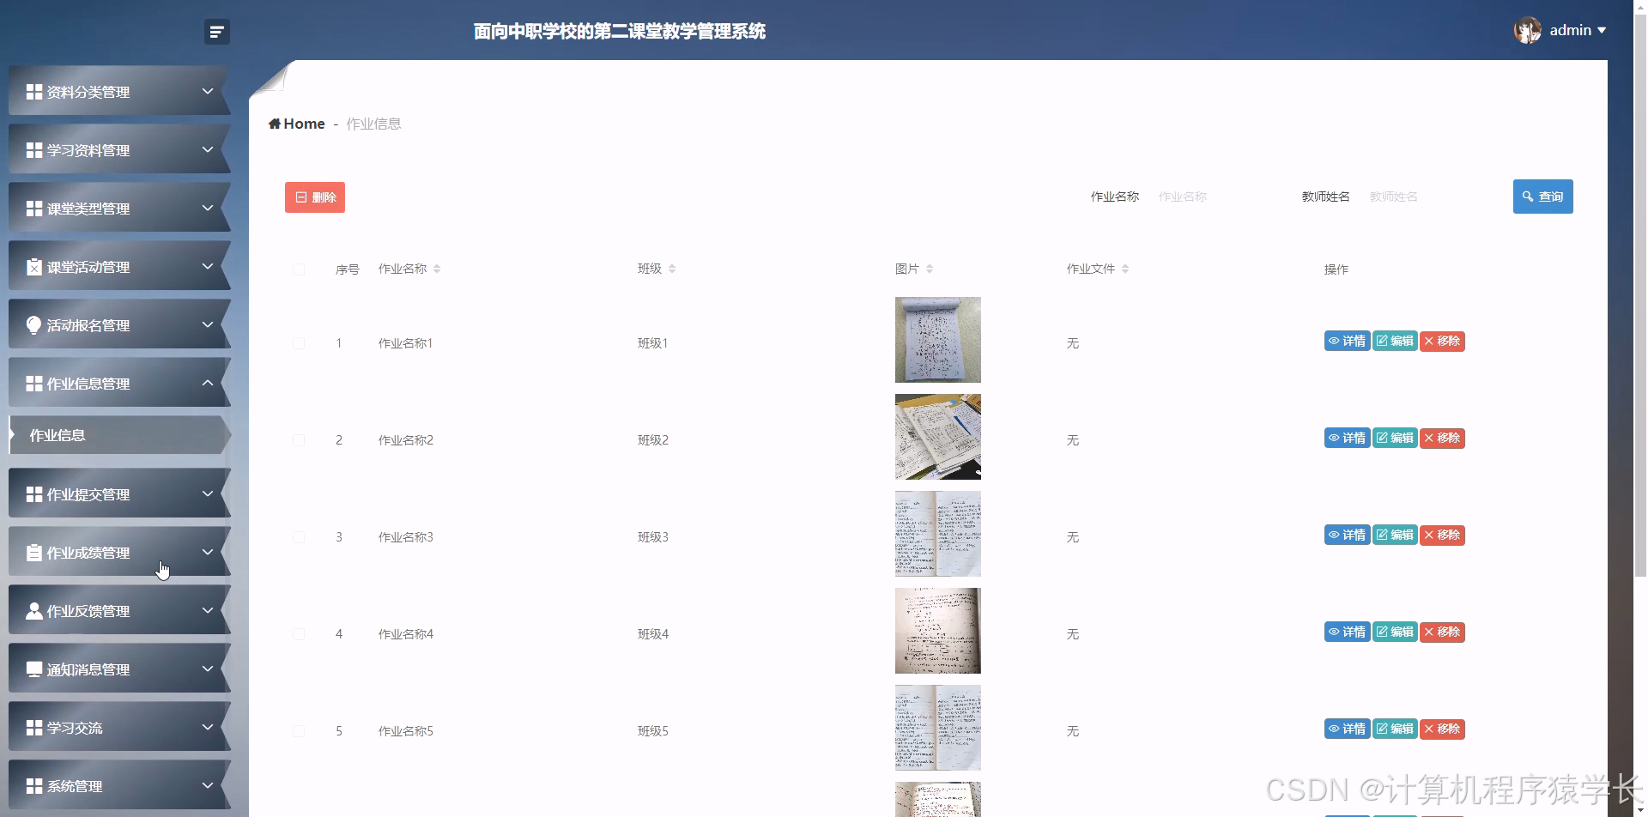The height and width of the screenshot is (817, 1648).
Task: Toggle the sidebar collapse icon in the header
Action: pyautogui.click(x=217, y=32)
